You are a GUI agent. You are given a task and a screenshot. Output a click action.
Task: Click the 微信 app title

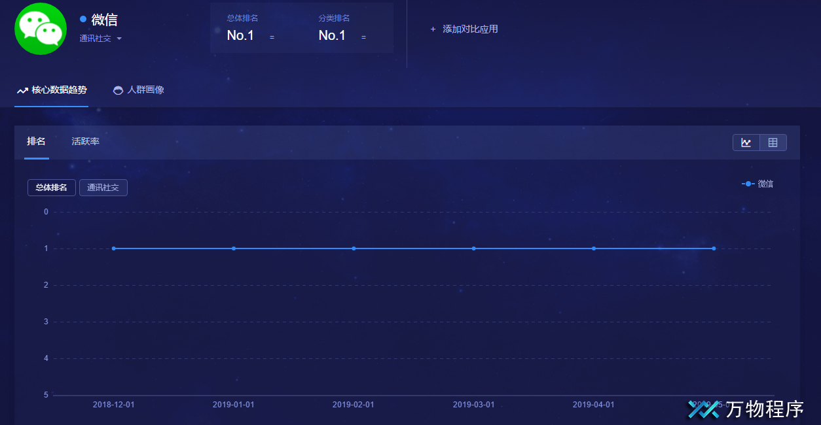pyautogui.click(x=105, y=20)
